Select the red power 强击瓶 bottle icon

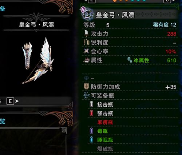click(x=91, y=113)
